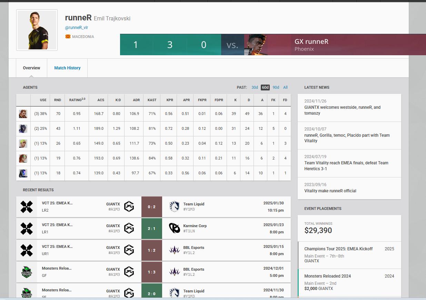
Task: Click the Phoenix agent portrait in overlay
Action: 256,45
